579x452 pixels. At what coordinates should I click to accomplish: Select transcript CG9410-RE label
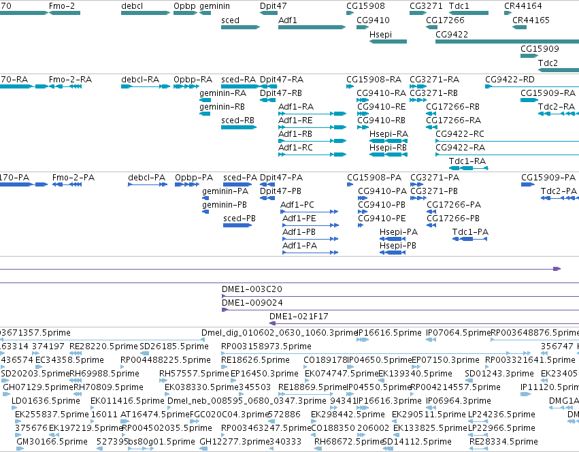click(x=382, y=107)
